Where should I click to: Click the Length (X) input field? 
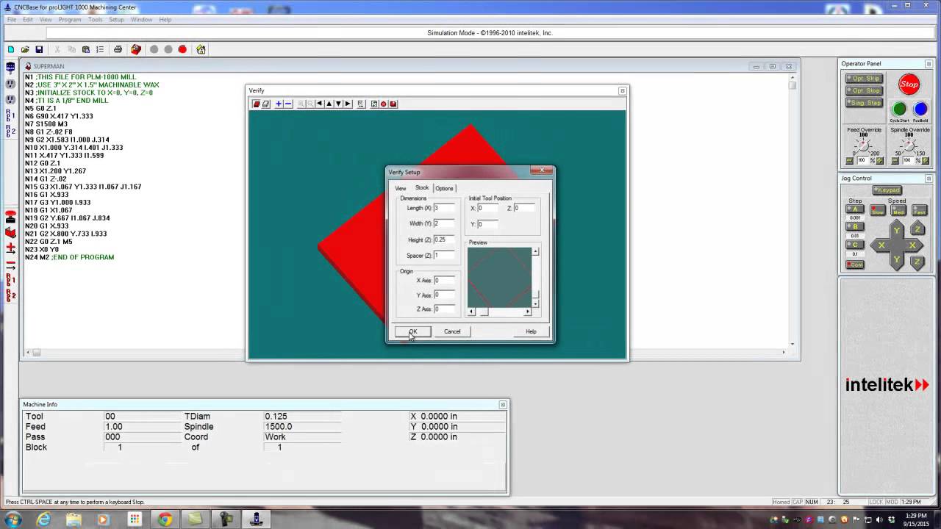tap(445, 208)
